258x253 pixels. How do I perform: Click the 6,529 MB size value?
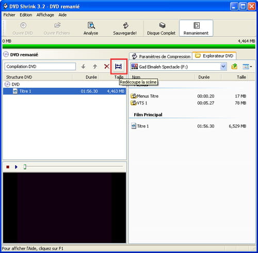pyautogui.click(x=237, y=126)
